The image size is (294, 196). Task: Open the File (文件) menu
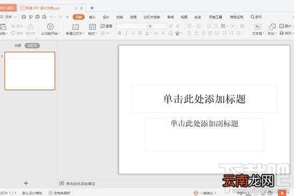coord(9,17)
